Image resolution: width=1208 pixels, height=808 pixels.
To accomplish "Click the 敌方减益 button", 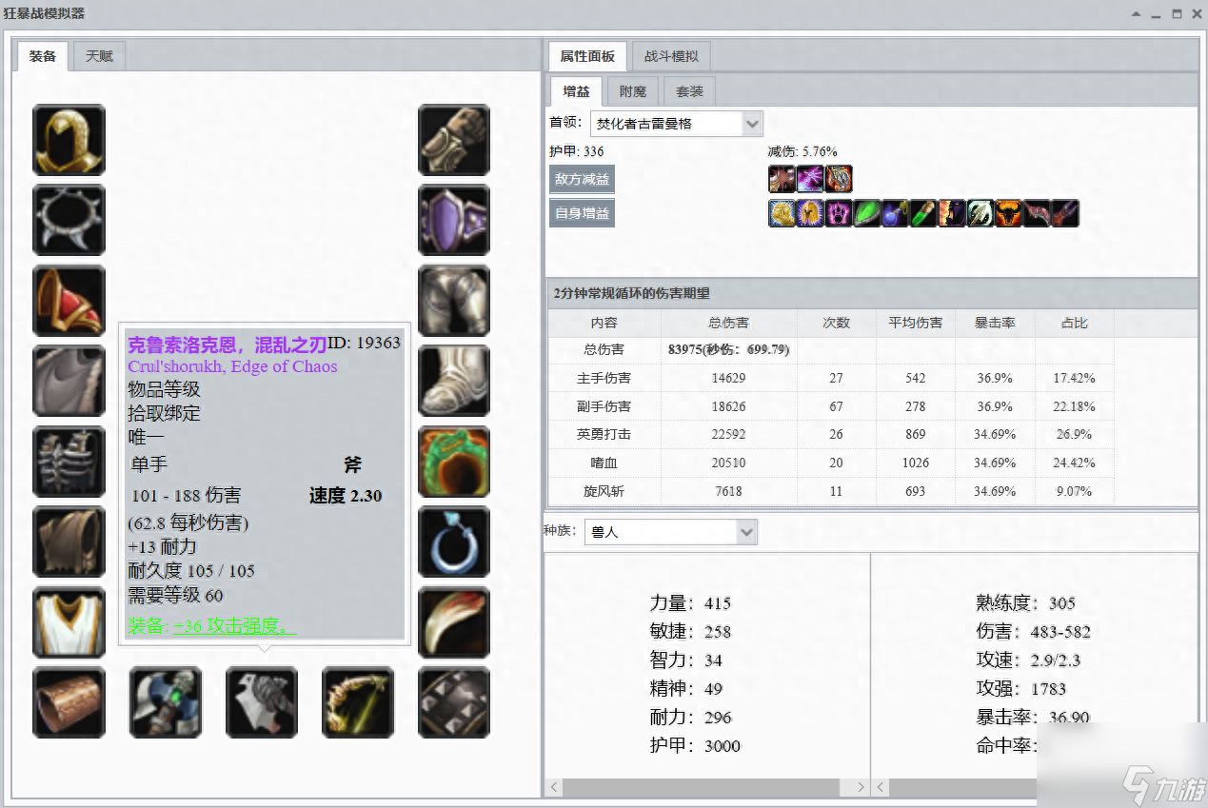I will tap(582, 179).
